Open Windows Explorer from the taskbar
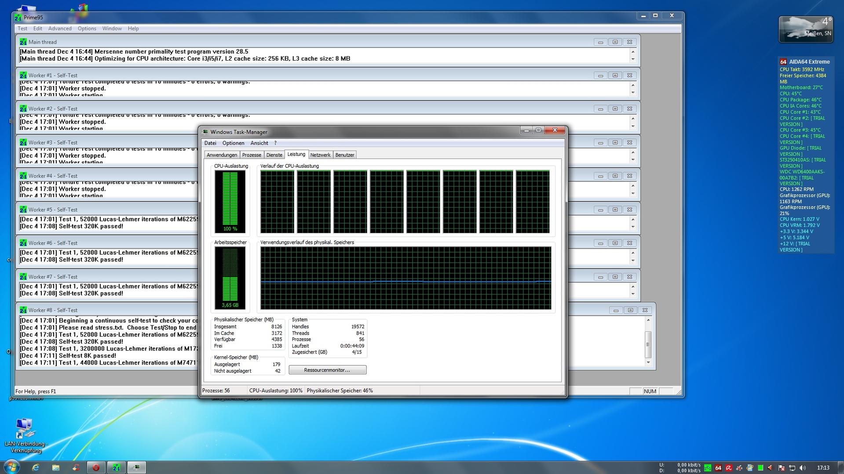 click(x=56, y=467)
